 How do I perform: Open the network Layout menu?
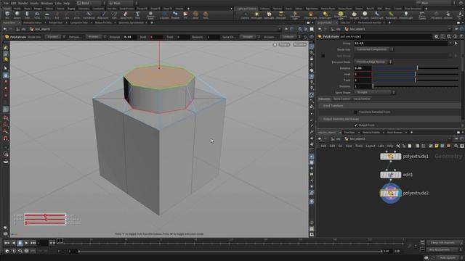[x=370, y=146]
